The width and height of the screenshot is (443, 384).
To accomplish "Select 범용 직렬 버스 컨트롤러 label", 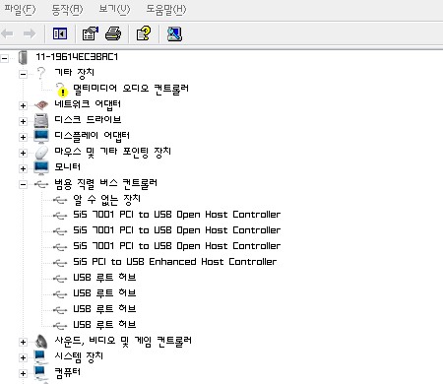I will (105, 183).
